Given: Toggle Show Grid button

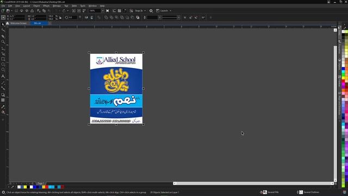Looking at the screenshot, I should pos(120,11).
